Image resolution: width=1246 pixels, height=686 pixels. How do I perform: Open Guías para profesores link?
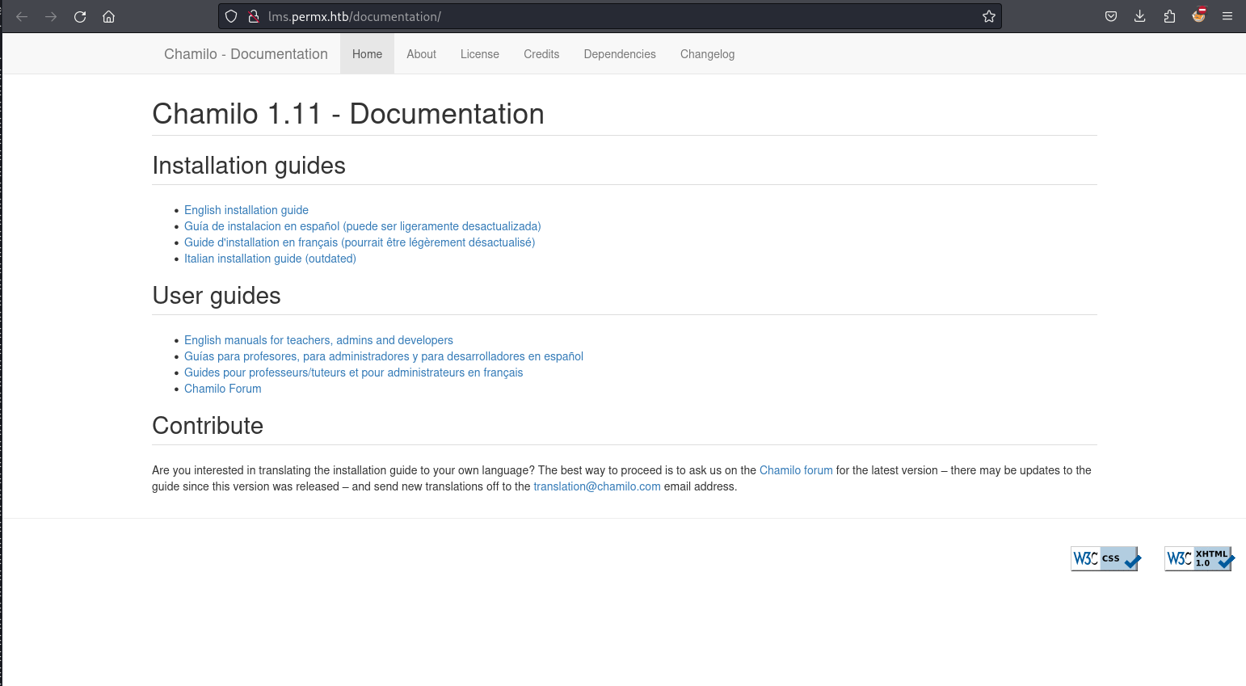pyautogui.click(x=384, y=356)
